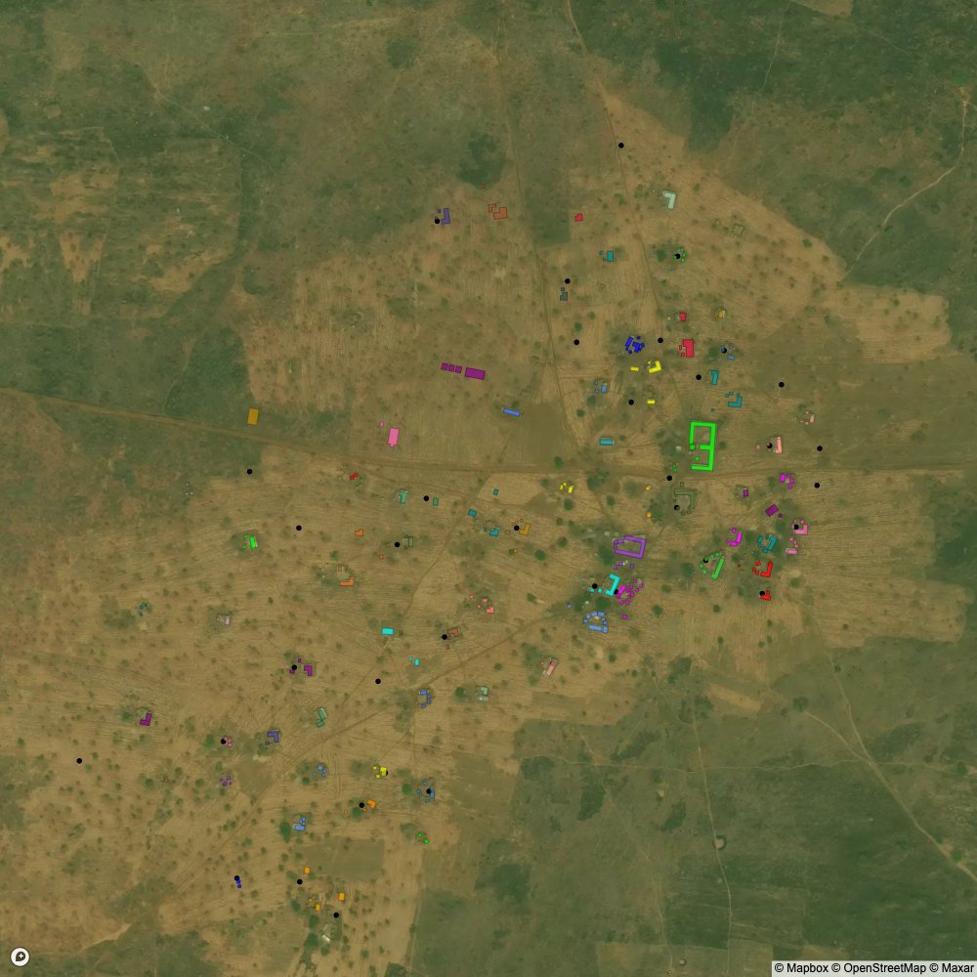
Task: Click the large crimson red building
Action: point(688,348)
